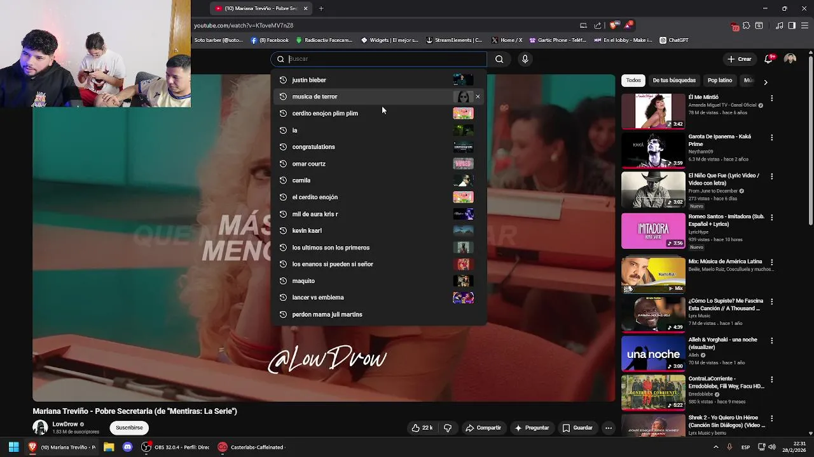Click the YouTube search magnifier button

tap(499, 59)
